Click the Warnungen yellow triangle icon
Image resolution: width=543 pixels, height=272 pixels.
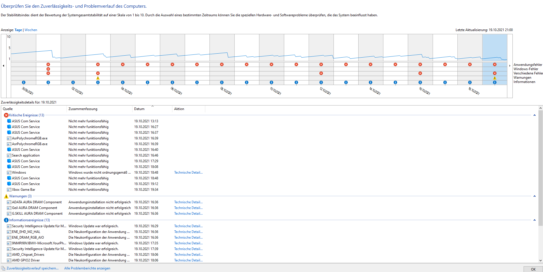tap(6, 196)
